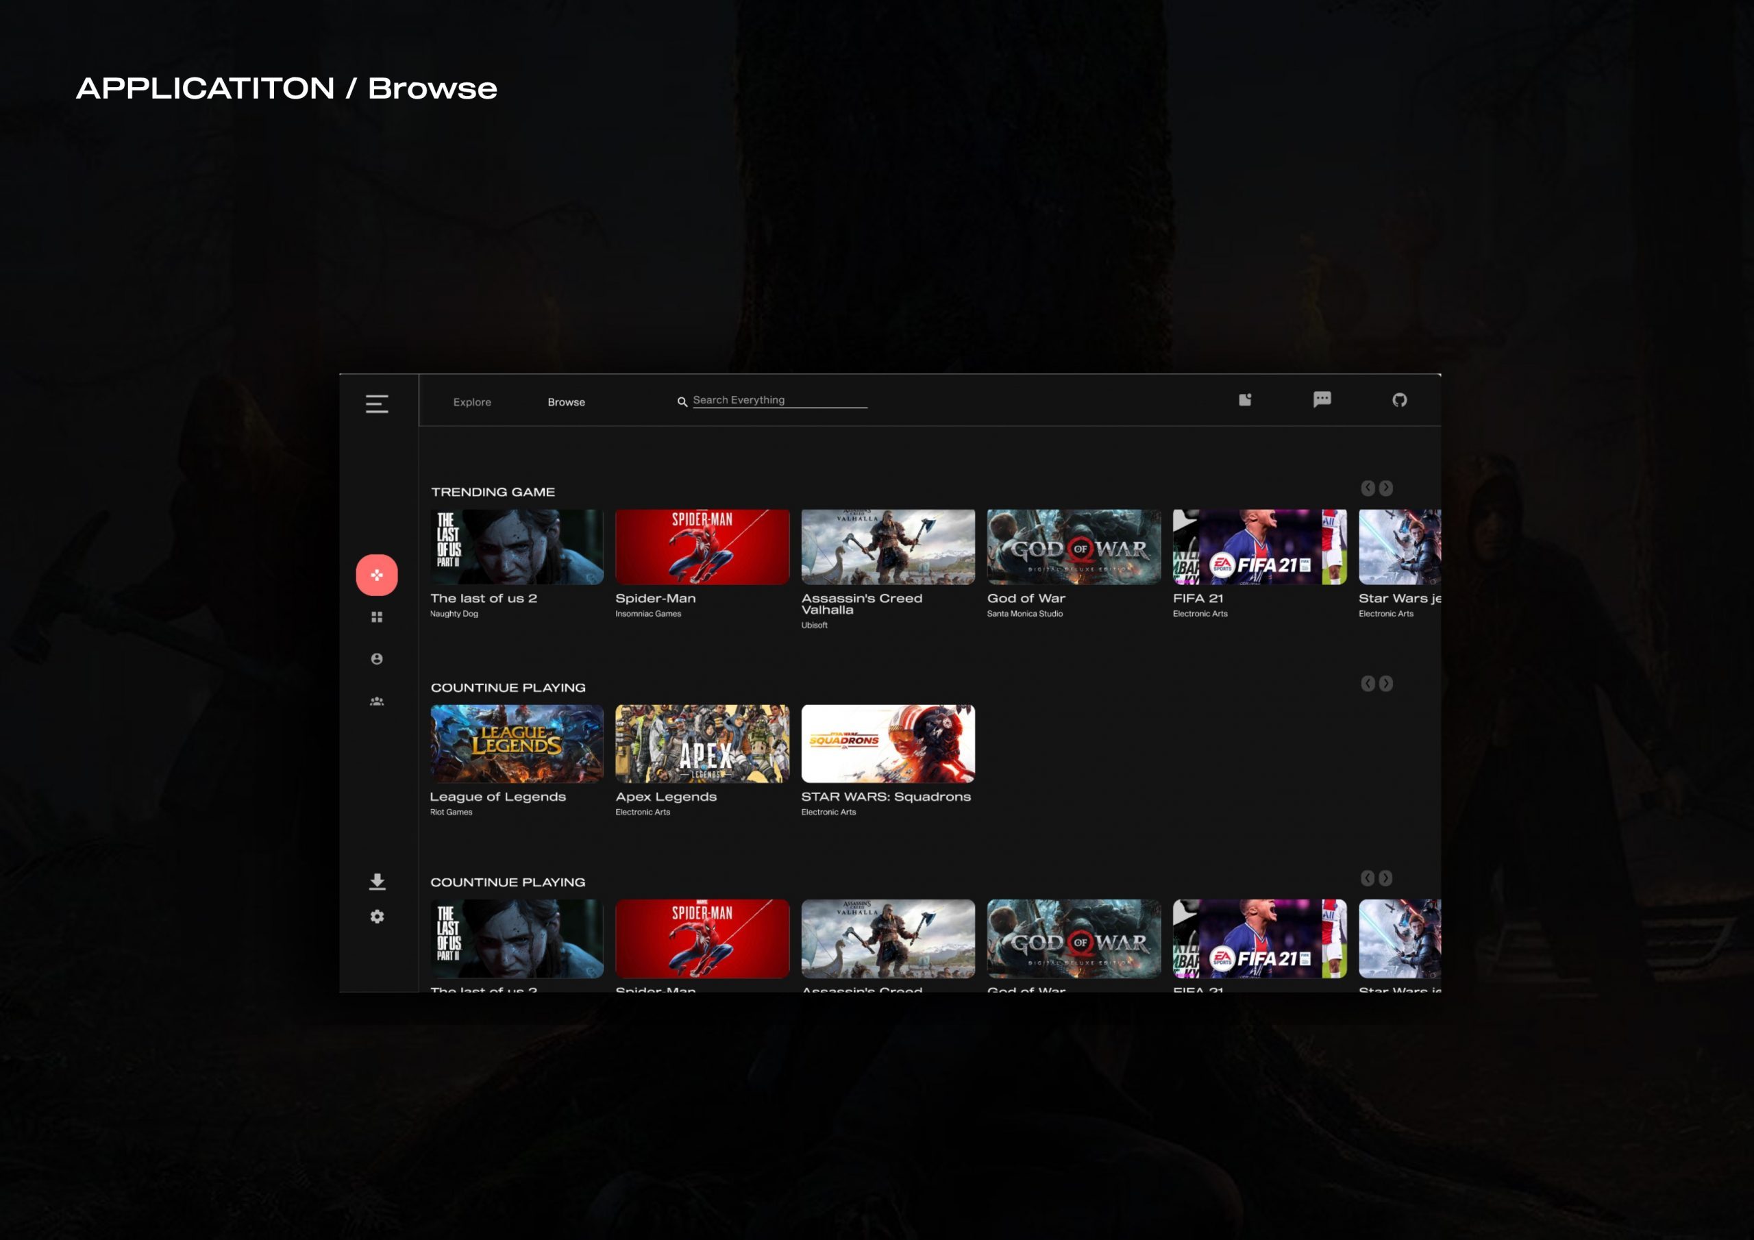Open the downloads icon in the sidebar
Screen dimensions: 1754x1240
pyautogui.click(x=377, y=882)
